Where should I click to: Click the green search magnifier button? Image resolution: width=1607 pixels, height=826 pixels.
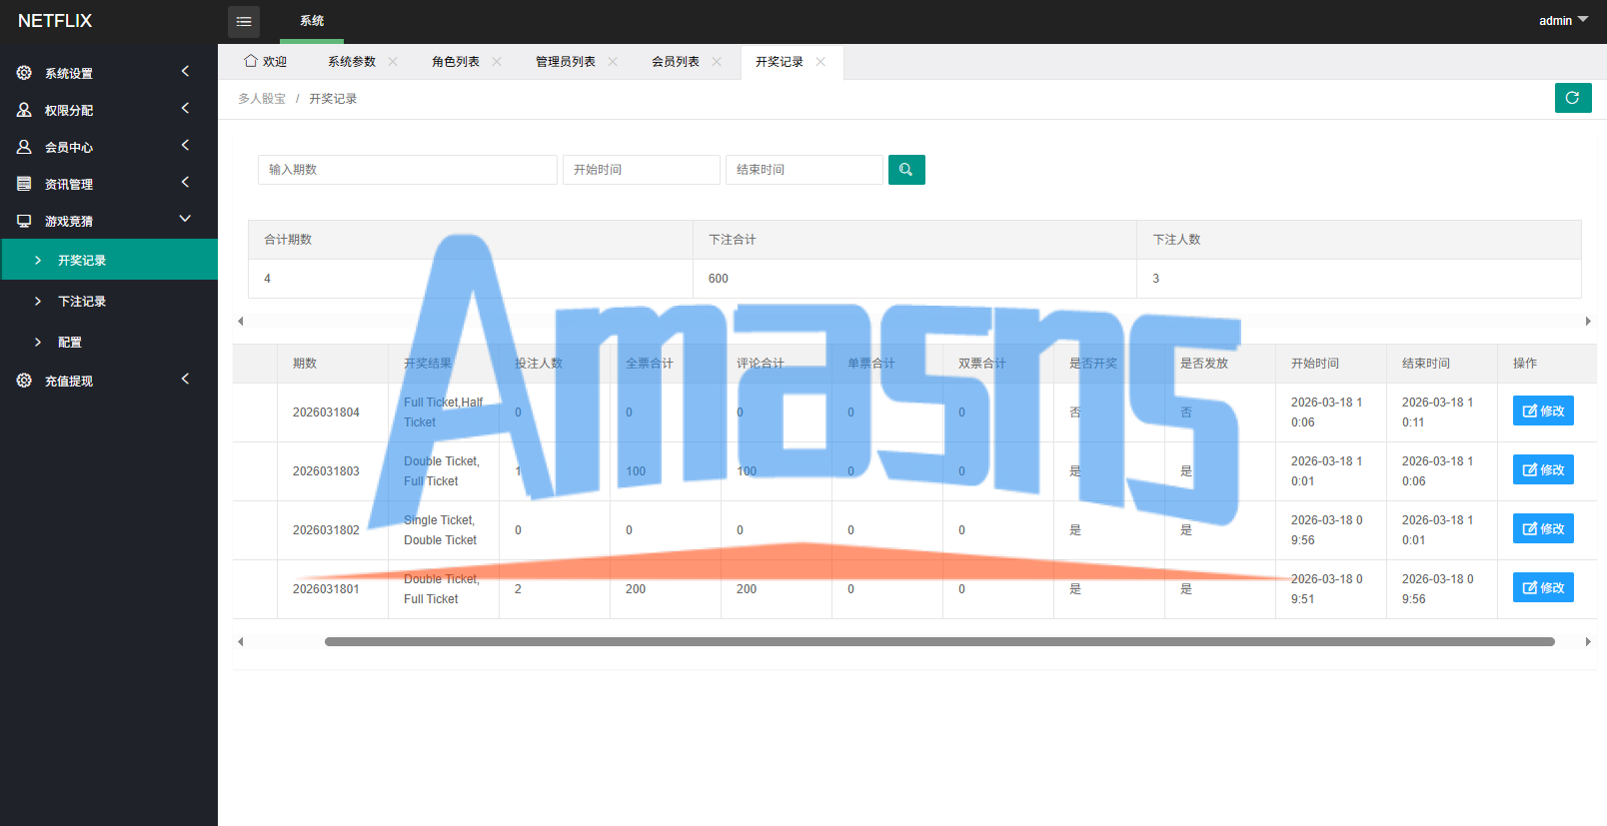point(906,170)
